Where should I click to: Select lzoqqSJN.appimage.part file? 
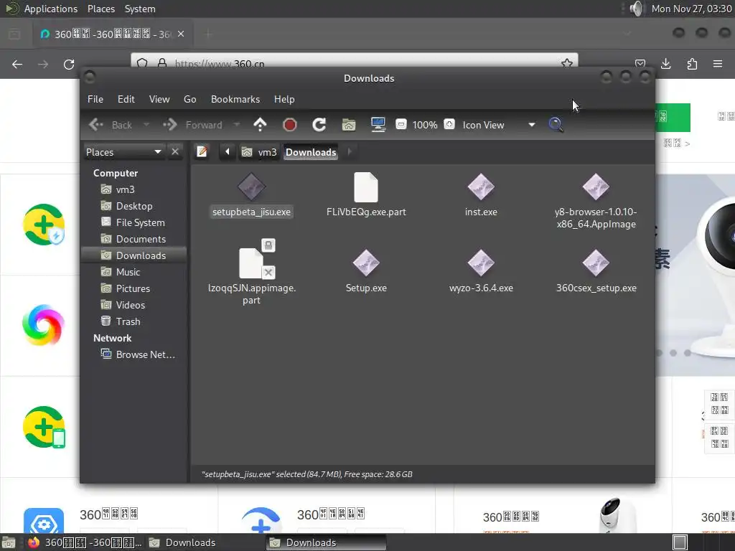point(252,272)
